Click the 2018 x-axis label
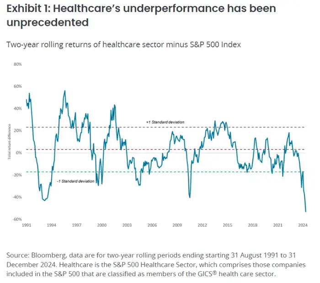320x283 pixels. pyautogui.click(x=253, y=225)
